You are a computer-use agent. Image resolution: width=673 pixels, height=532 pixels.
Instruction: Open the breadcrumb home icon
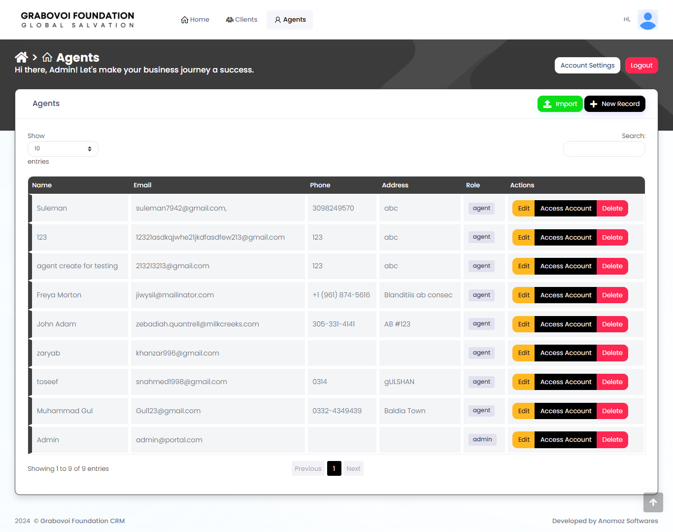(21, 57)
